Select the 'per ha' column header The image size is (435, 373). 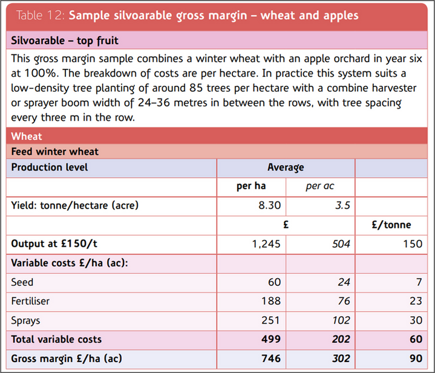point(251,186)
